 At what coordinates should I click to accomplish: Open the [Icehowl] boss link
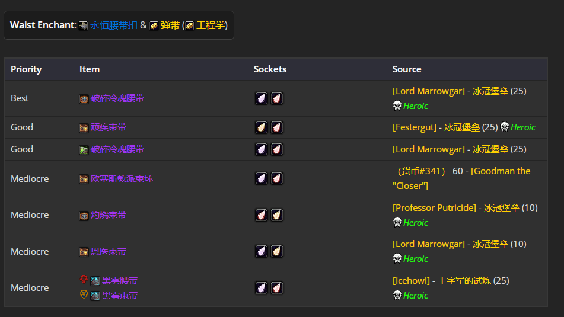click(x=412, y=281)
